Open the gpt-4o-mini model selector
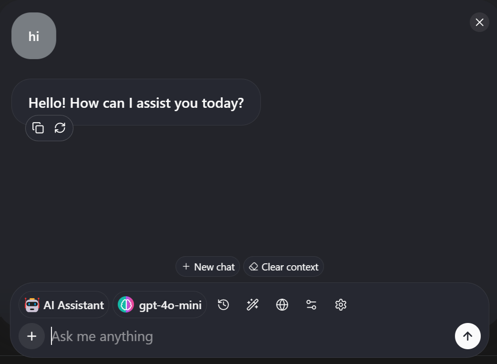 tap(160, 305)
